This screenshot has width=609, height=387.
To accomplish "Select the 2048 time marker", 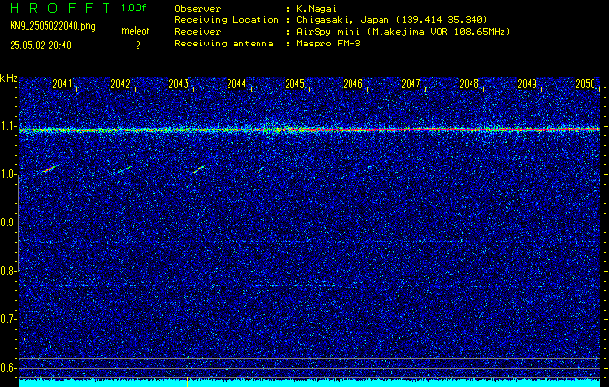I will pos(470,84).
